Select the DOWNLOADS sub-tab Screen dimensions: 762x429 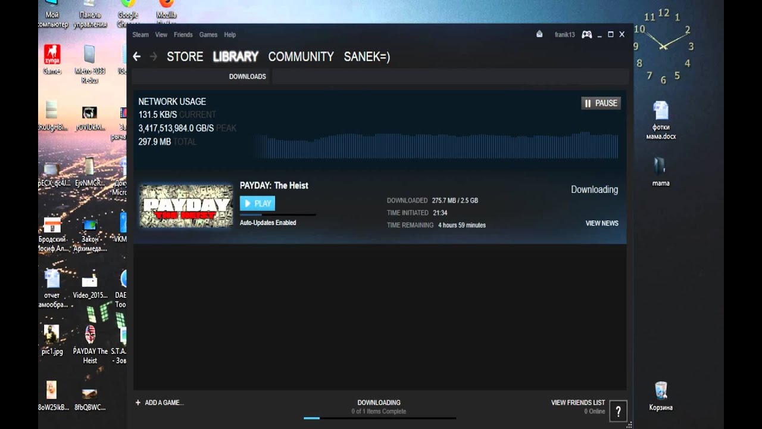(x=248, y=76)
